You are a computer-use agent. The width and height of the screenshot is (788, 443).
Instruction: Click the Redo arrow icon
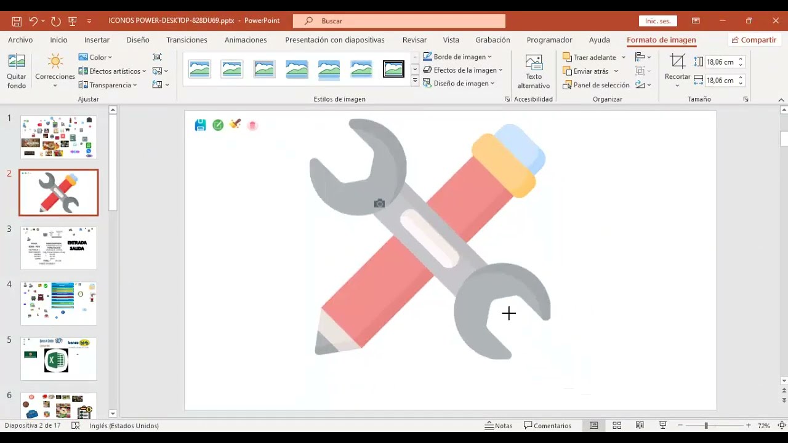(55, 21)
